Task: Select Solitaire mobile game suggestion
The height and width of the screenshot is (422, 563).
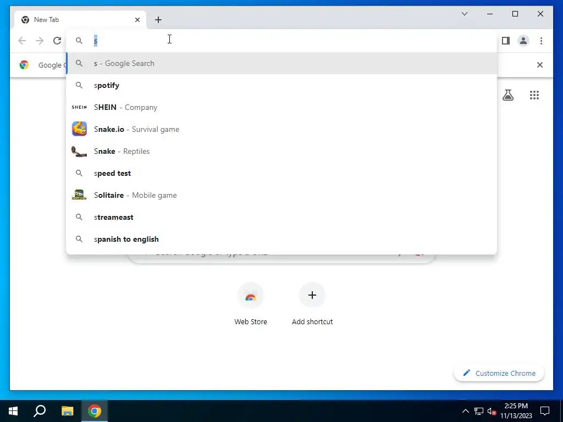Action: 282,195
